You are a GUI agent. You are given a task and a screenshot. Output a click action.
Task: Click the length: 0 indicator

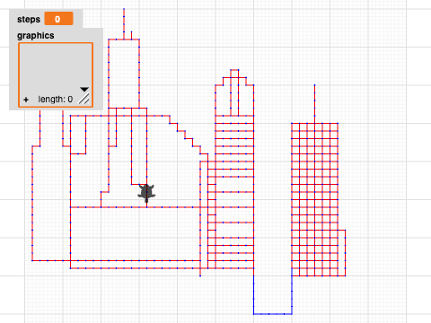point(56,100)
